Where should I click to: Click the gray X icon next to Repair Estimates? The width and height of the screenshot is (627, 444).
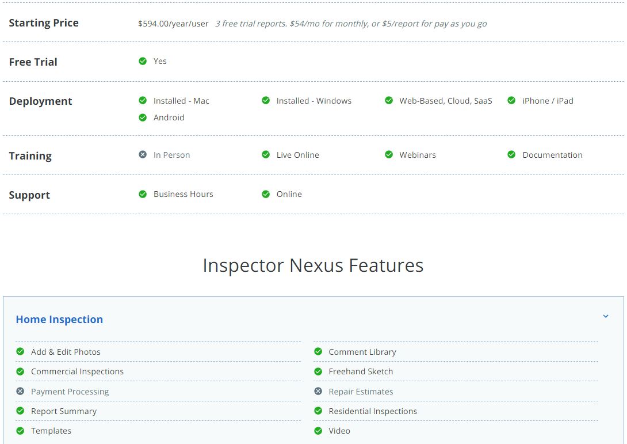[318, 392]
